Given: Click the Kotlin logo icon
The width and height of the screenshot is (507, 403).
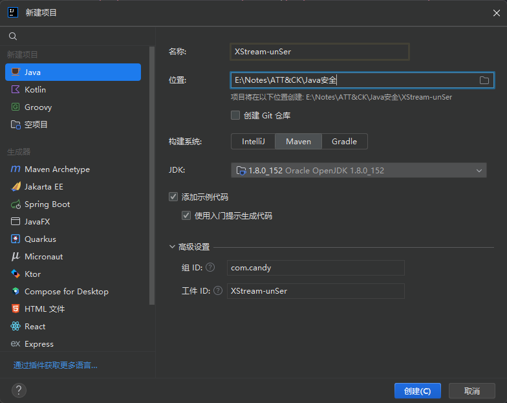Looking at the screenshot, I should coord(16,89).
